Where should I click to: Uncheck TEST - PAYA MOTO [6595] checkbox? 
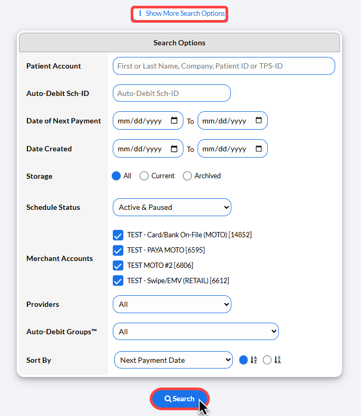[118, 250]
